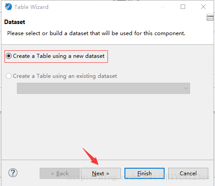This screenshot has height=186, width=215.
Task: Click the blog.csdn.net watermark URL
Action: [139, 177]
